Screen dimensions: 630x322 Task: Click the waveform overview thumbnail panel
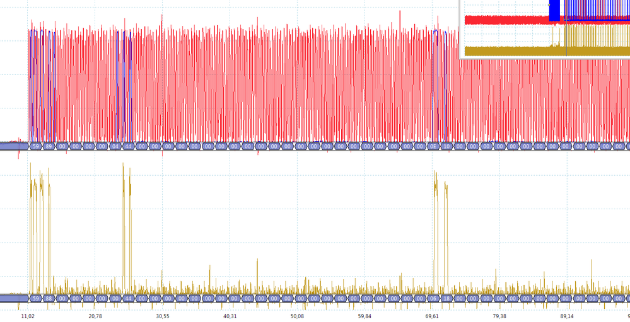point(545,30)
